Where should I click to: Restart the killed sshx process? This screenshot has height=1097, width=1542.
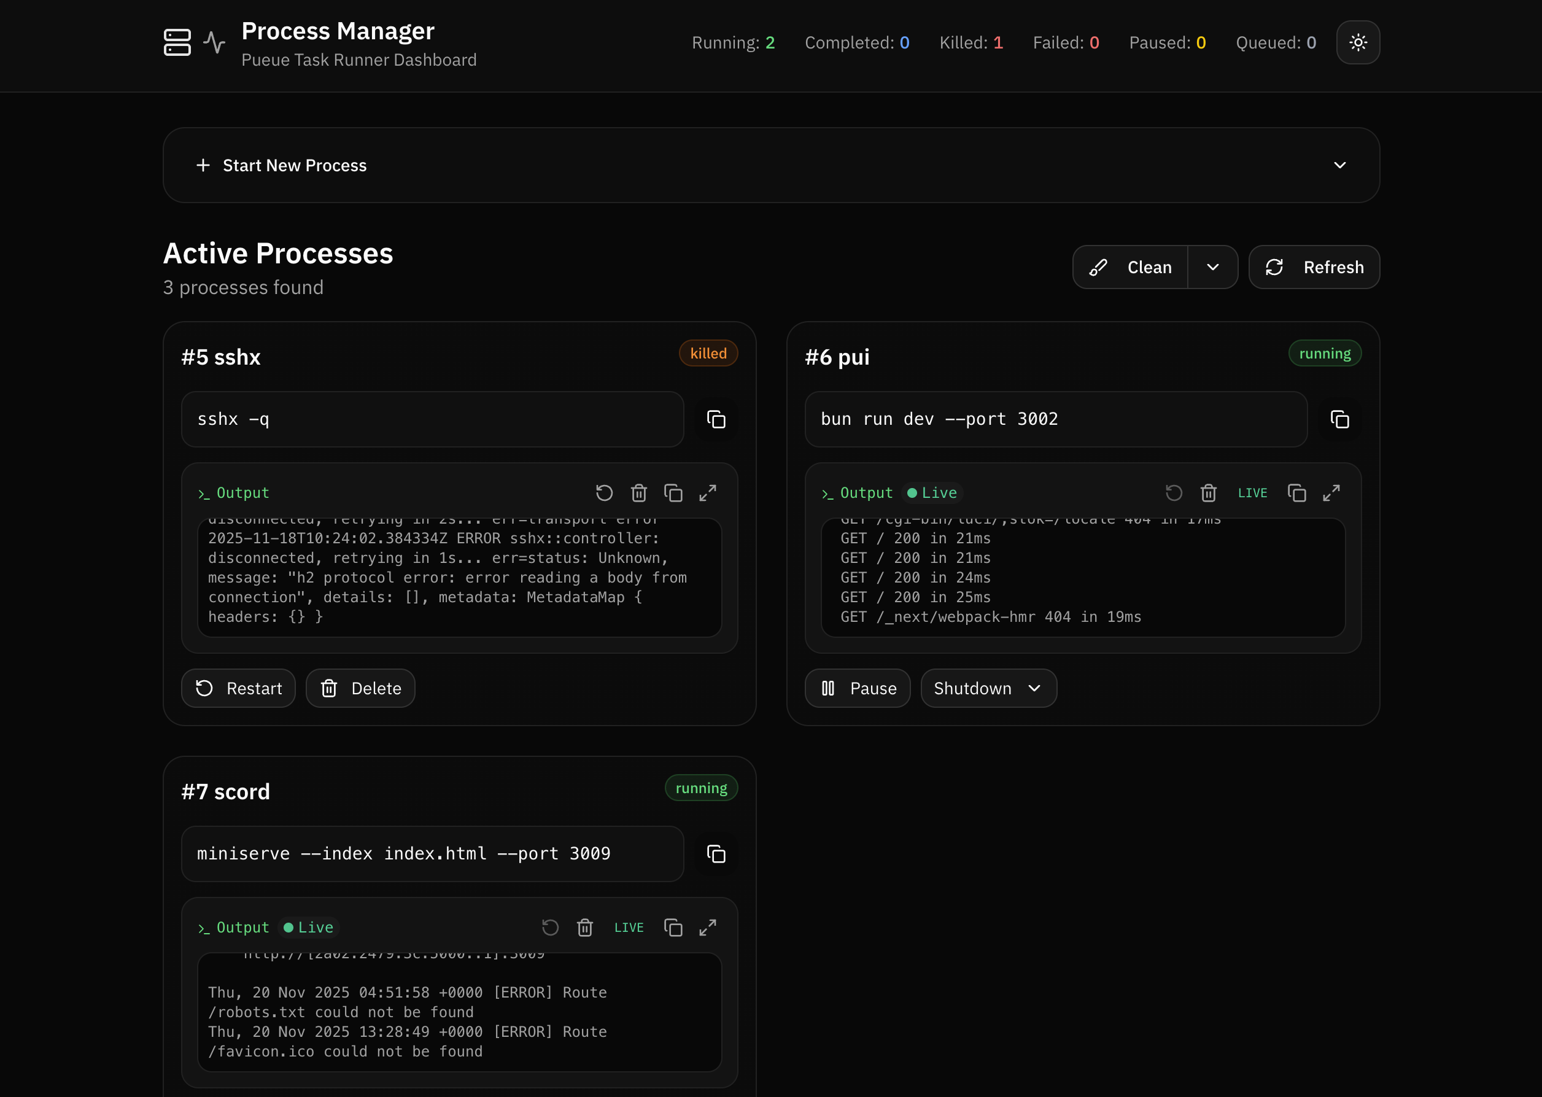click(238, 688)
